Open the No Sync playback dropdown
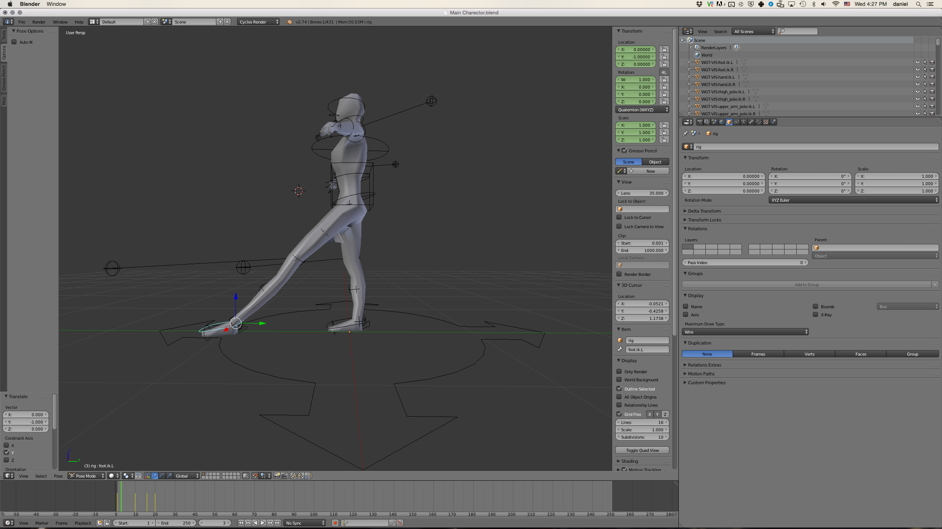Image resolution: width=942 pixels, height=529 pixels. [x=305, y=523]
